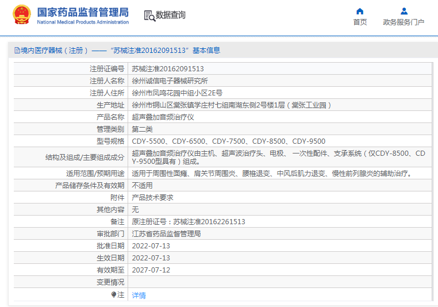Click the 产品储存条件及有效期 label
Viewport: 438px width, 307px height.
[x=90, y=186]
